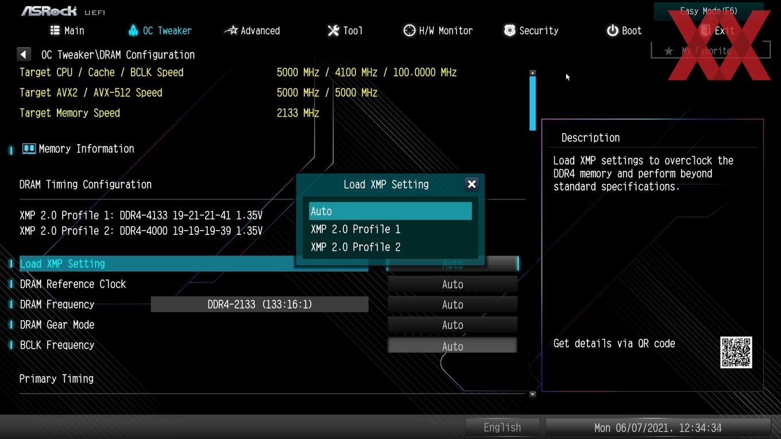
Task: Open the BCLK Frequency Auto field
Action: pyautogui.click(x=453, y=345)
